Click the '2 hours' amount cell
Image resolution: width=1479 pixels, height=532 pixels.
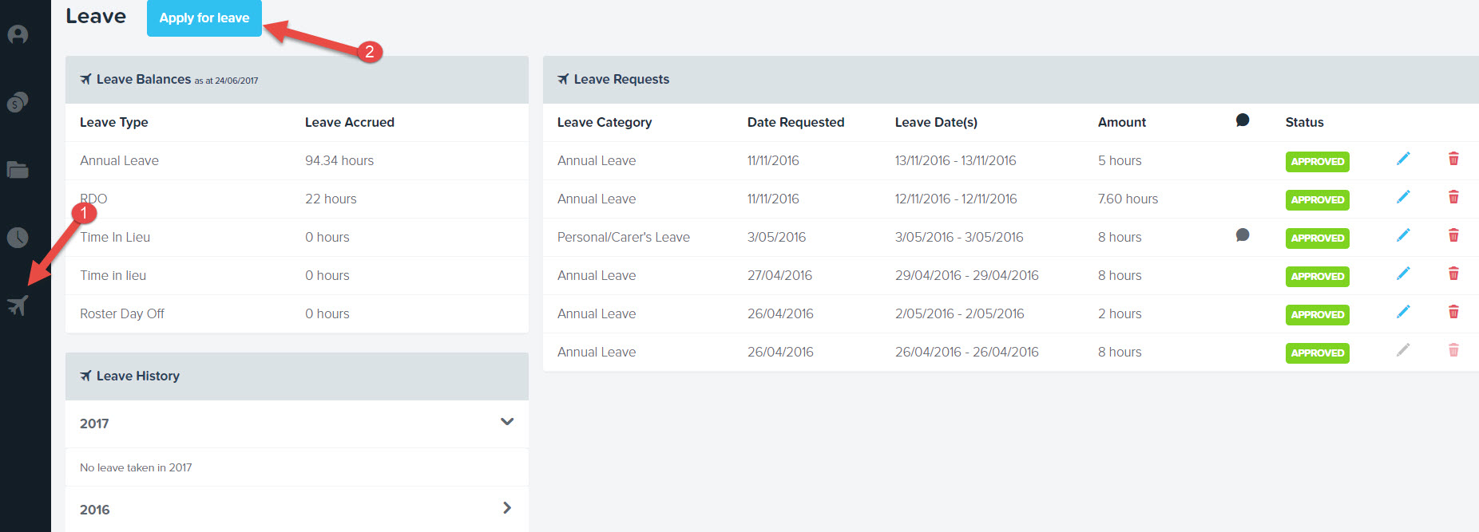point(1120,313)
